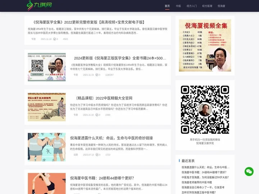Image resolution: width=259 pixels, height=194 pixels.
Task: Click checkmark icon beside date 2023.07.12
Action: pyautogui.click(x=97, y=155)
